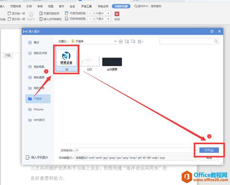Click the search magnifier in the dialog
Viewport: 230px width, 185px height.
216,41
